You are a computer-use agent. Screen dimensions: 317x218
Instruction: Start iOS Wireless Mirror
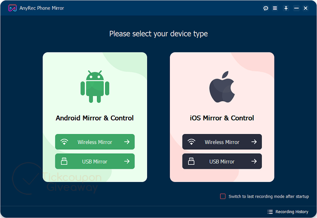coord(222,142)
